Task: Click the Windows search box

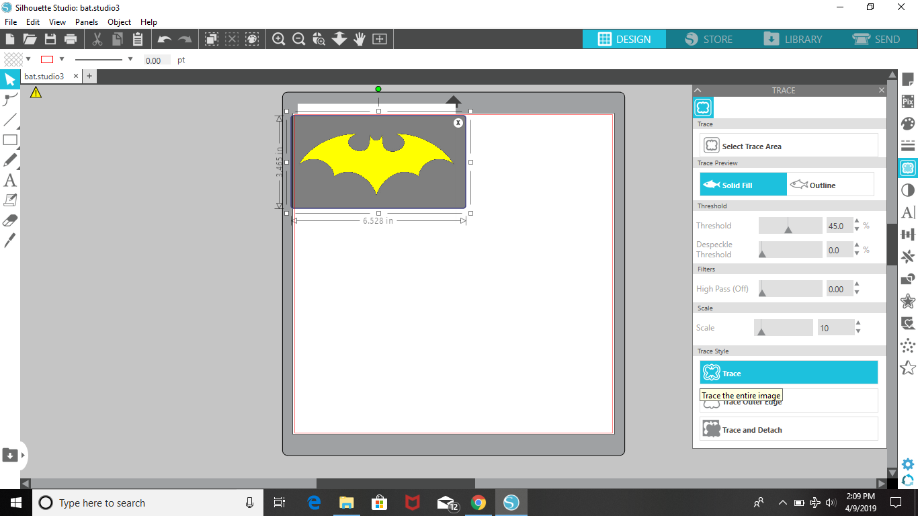Action: point(148,503)
